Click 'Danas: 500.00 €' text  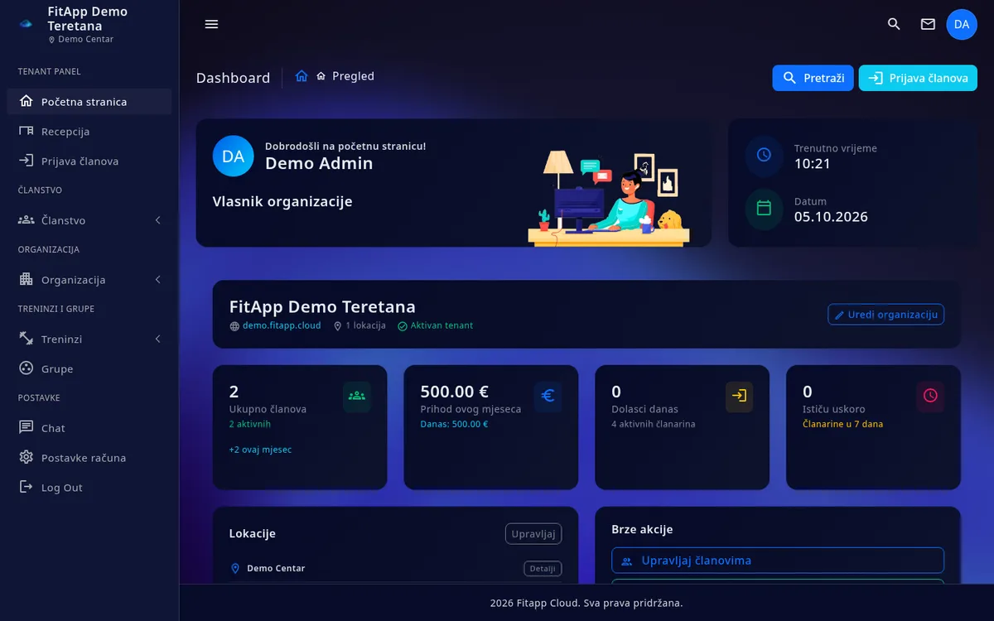pyautogui.click(x=454, y=425)
